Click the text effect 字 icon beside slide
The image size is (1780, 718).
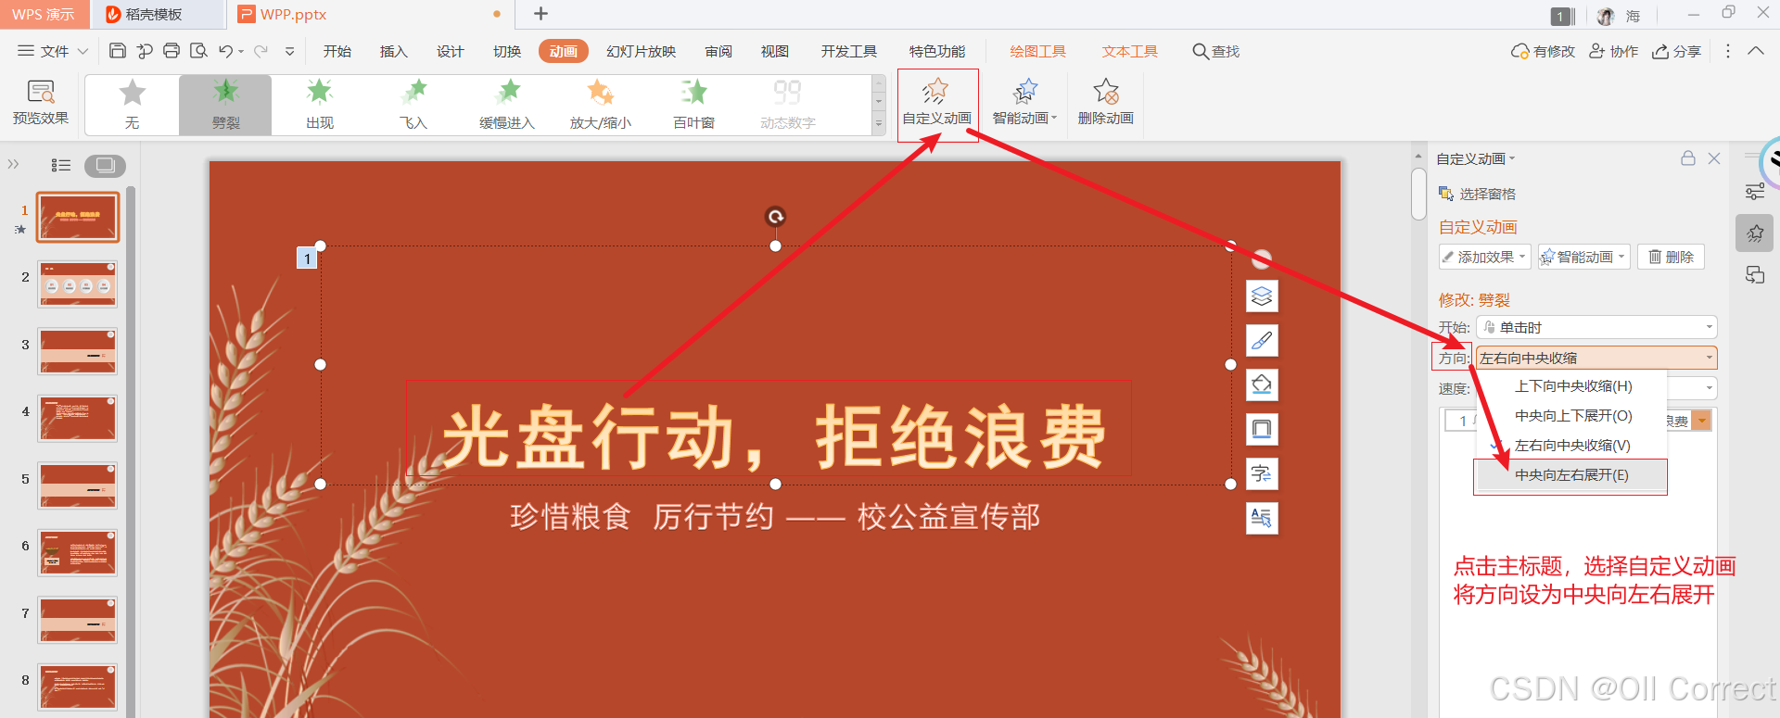(x=1262, y=474)
